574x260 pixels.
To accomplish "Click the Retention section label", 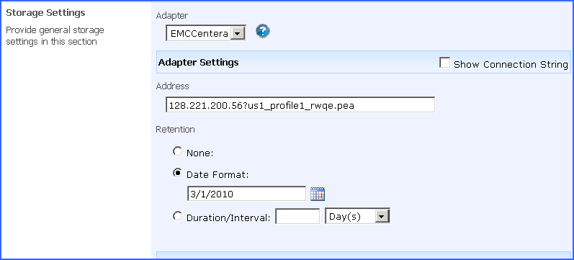I will [x=175, y=129].
